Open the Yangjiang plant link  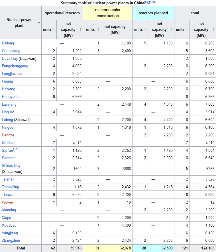click(x=10, y=233)
